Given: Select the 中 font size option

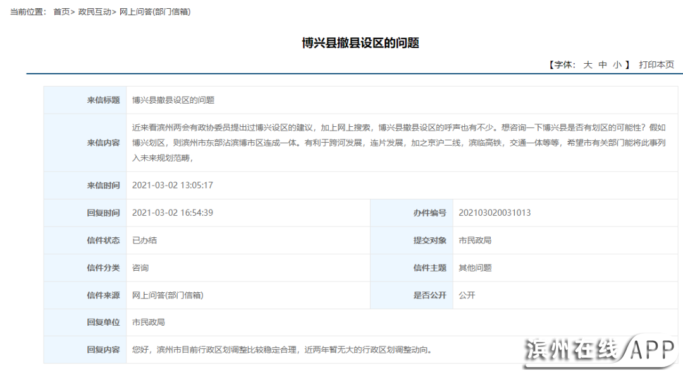Looking at the screenshot, I should (602, 64).
